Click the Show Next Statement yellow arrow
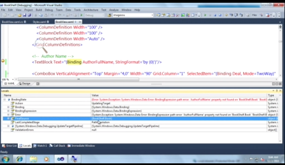285x165 pixels. [226, 15]
